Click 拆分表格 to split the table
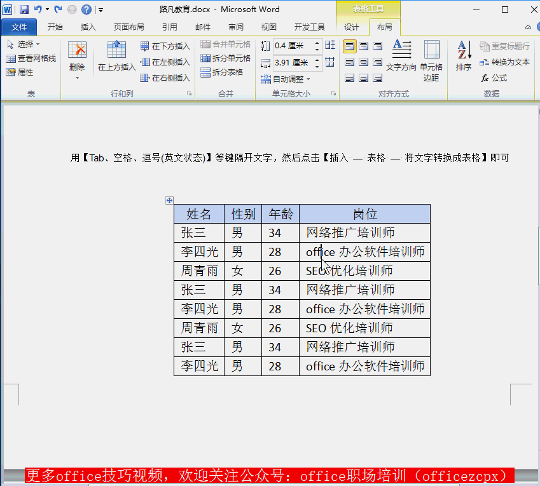The image size is (540, 486). (221, 72)
